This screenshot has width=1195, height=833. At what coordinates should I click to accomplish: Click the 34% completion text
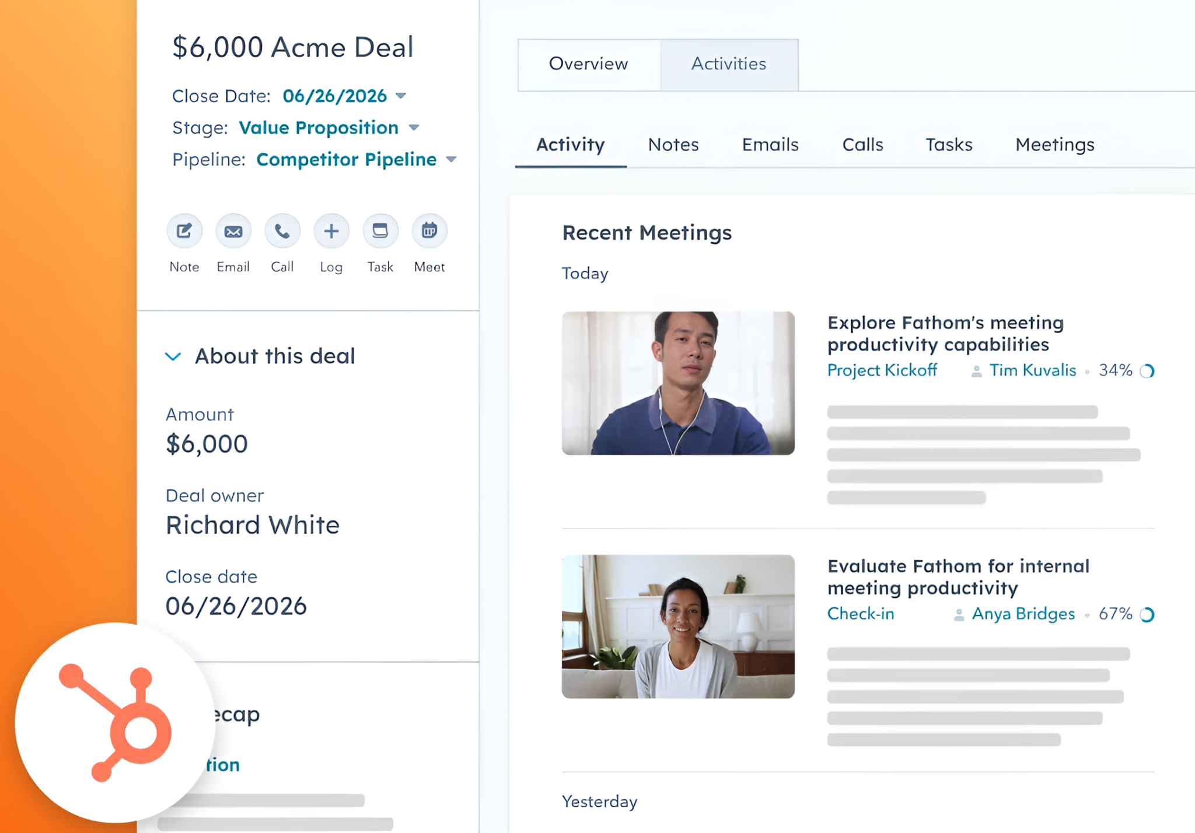1116,370
